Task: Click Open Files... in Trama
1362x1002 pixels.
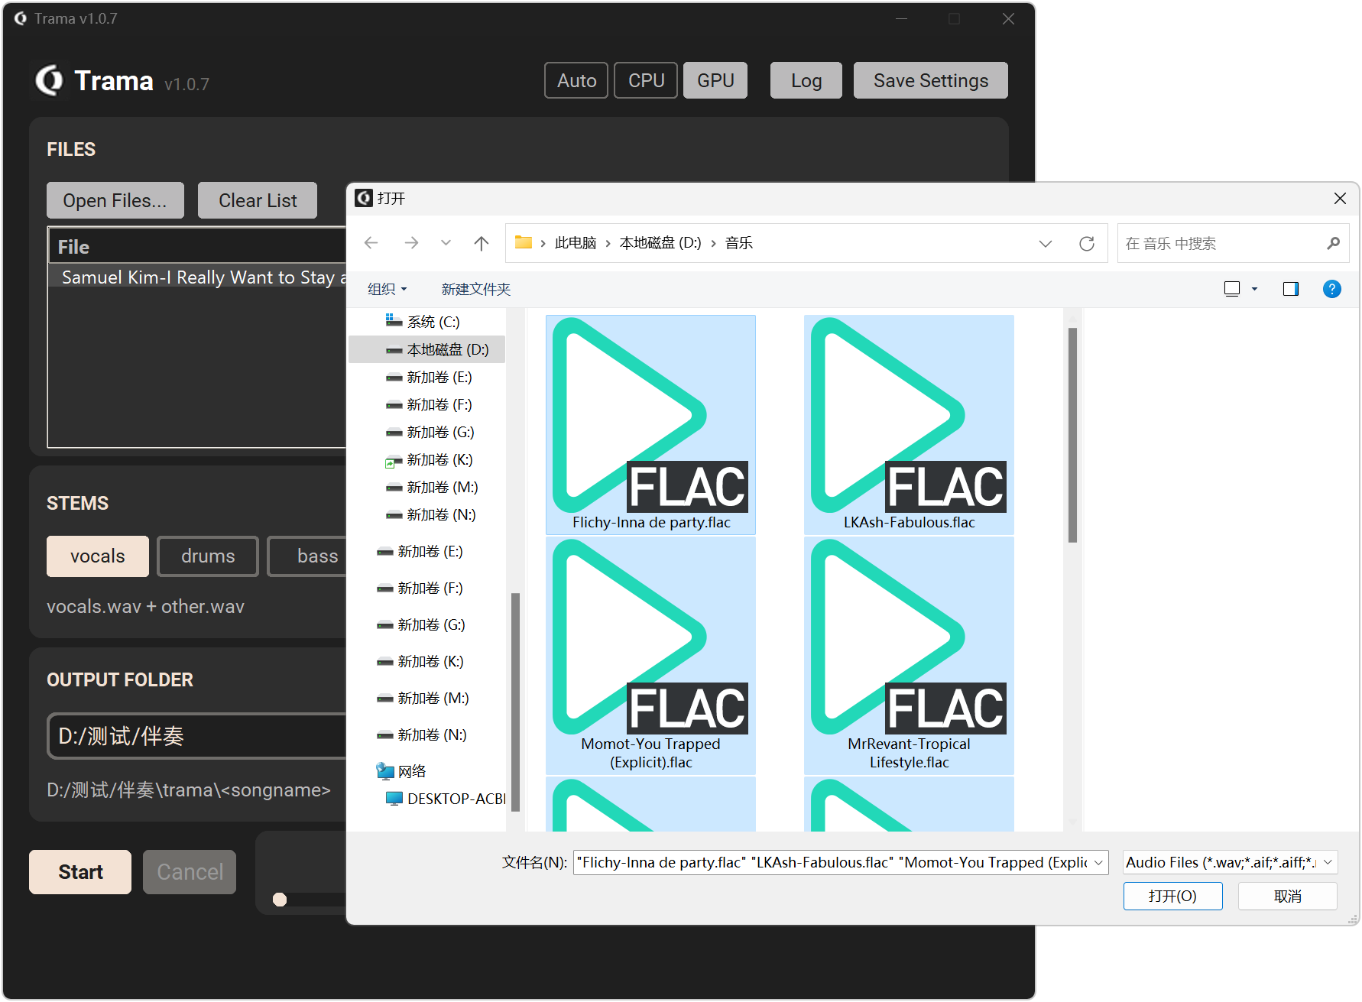Action: pyautogui.click(x=115, y=200)
